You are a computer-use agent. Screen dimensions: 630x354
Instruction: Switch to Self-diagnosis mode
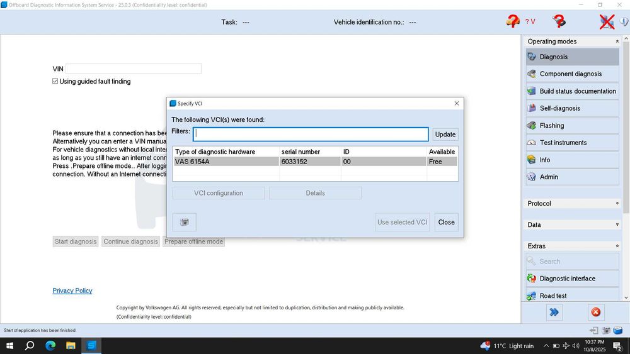pyautogui.click(x=572, y=108)
